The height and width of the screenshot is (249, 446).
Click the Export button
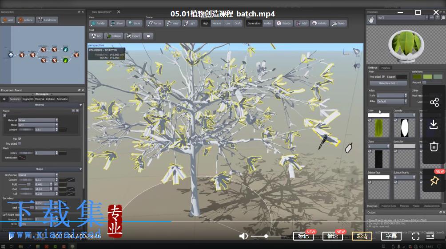[x=133, y=36]
